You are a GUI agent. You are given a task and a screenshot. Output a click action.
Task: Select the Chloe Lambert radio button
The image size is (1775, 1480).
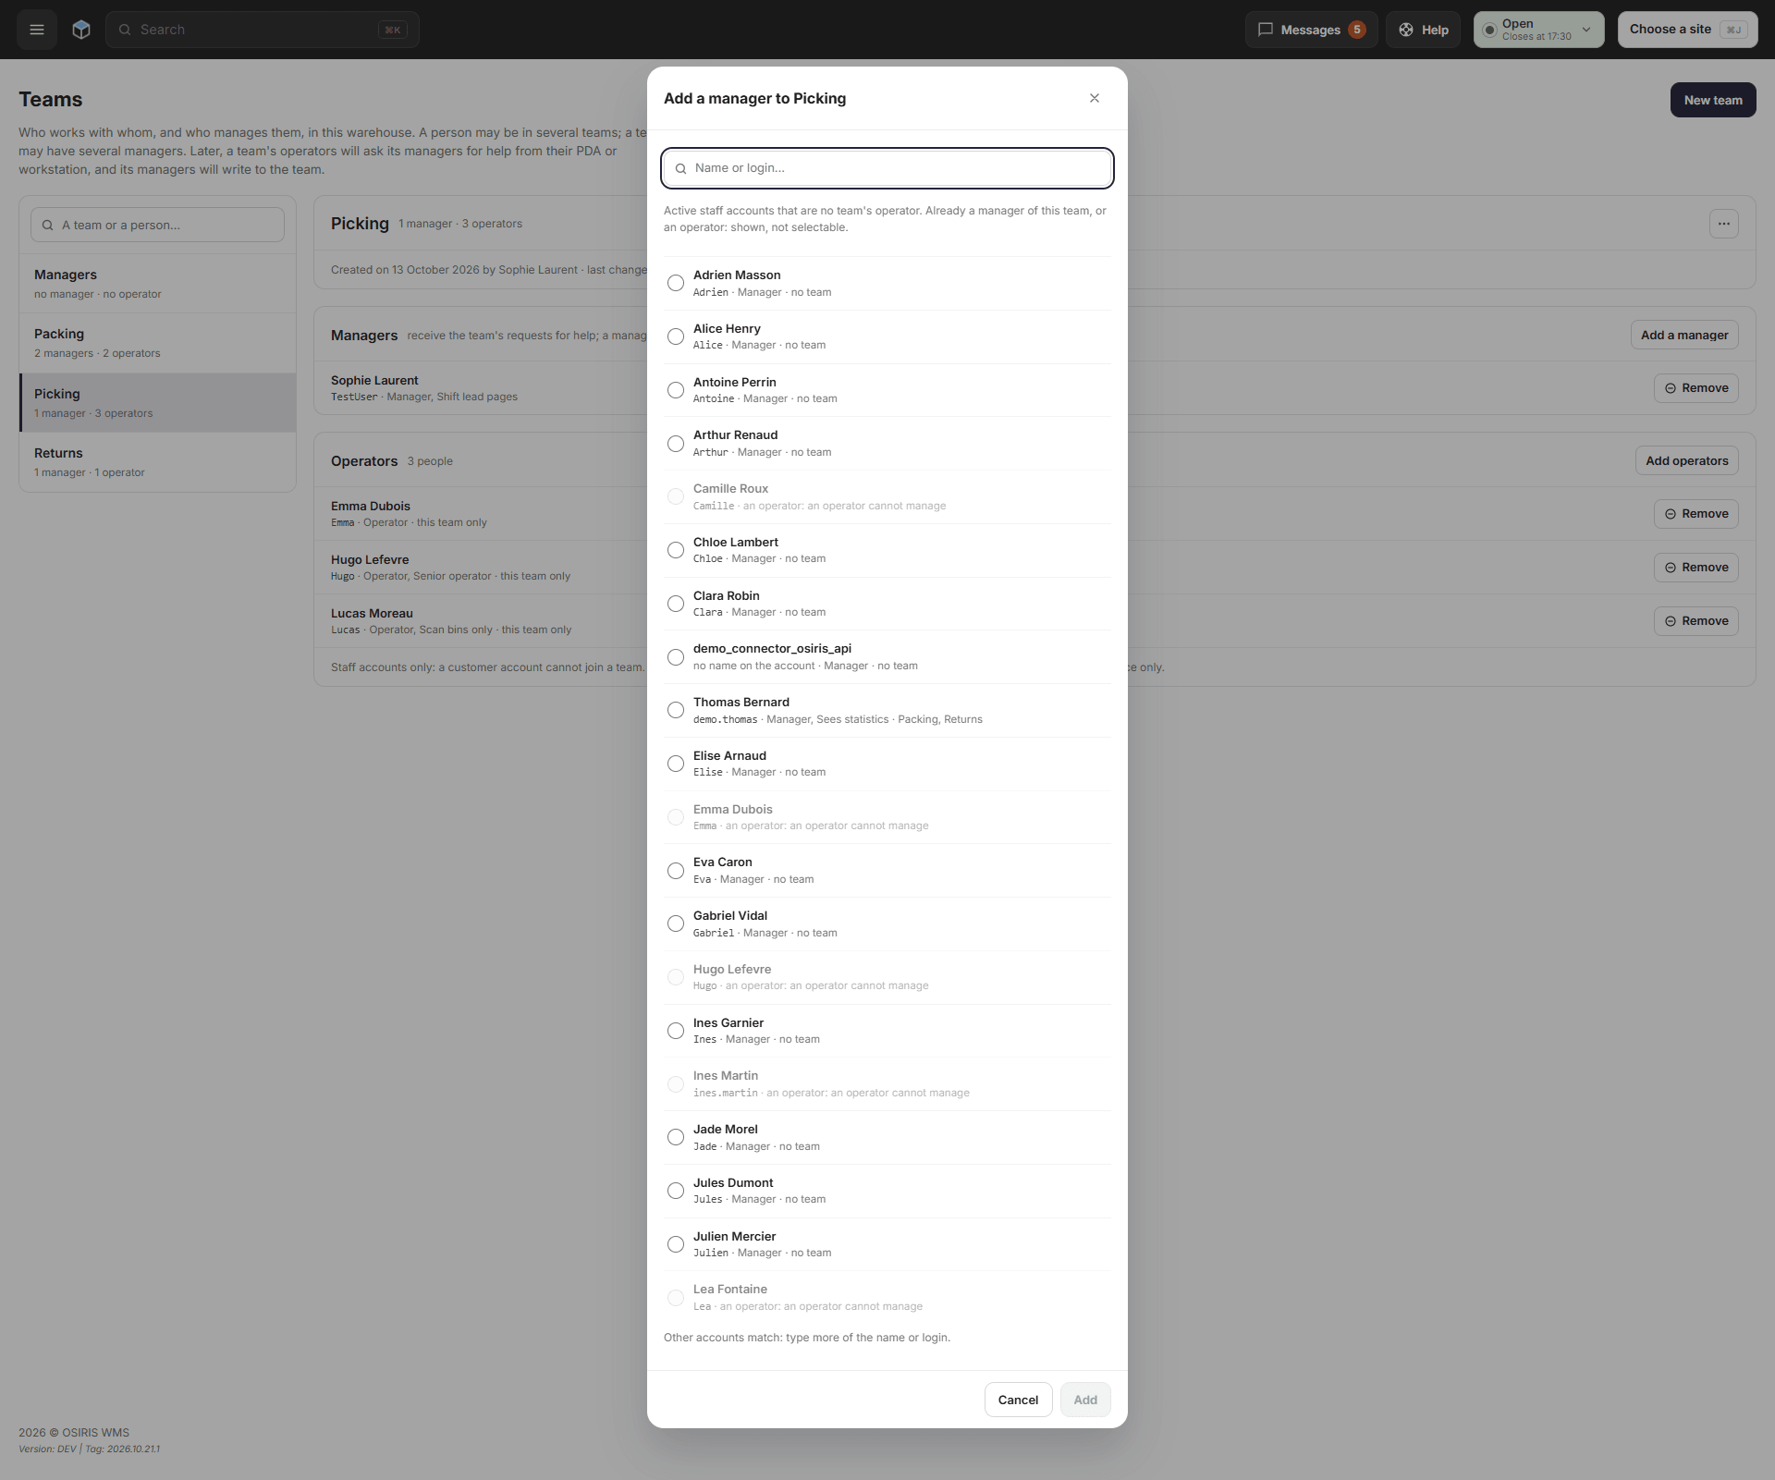pyautogui.click(x=676, y=550)
